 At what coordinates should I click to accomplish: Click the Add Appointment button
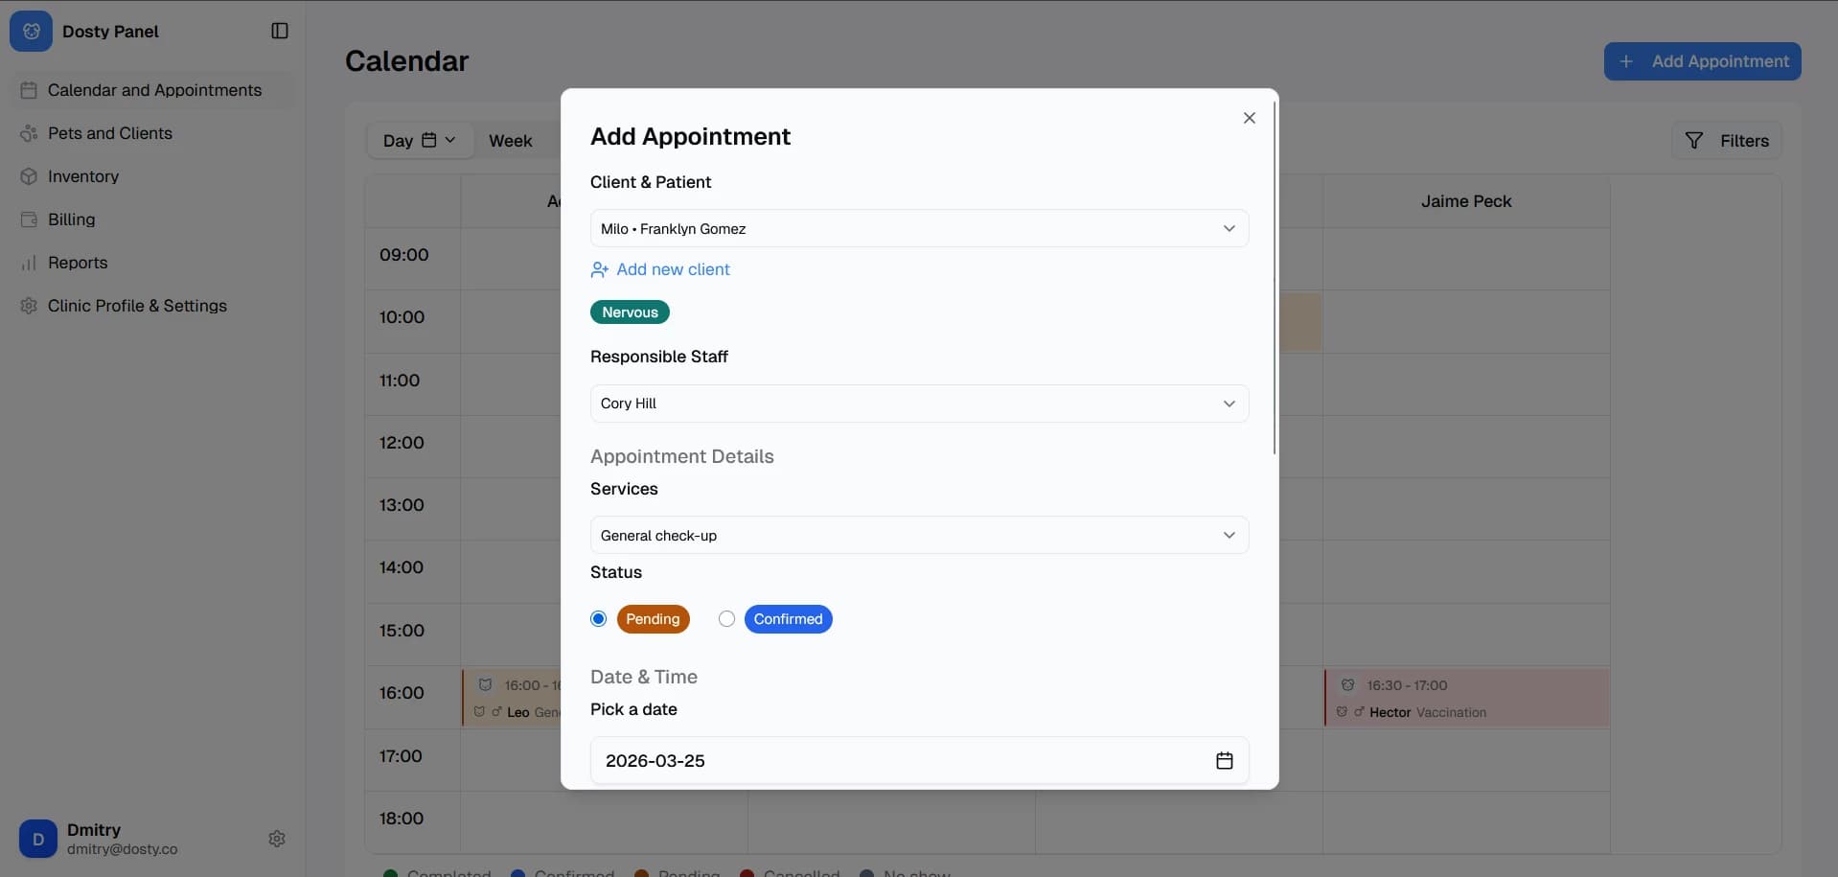(1702, 61)
